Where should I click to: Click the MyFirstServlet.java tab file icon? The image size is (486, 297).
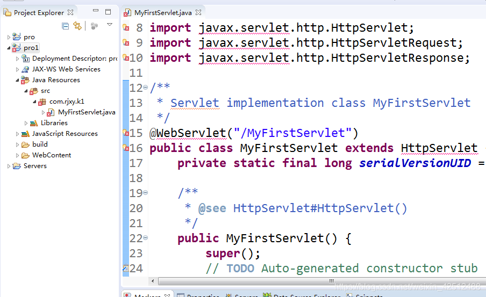[127, 13]
